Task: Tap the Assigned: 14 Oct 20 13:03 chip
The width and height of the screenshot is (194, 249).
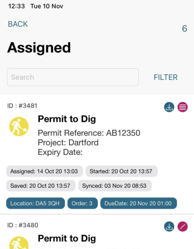Action: [45, 171]
